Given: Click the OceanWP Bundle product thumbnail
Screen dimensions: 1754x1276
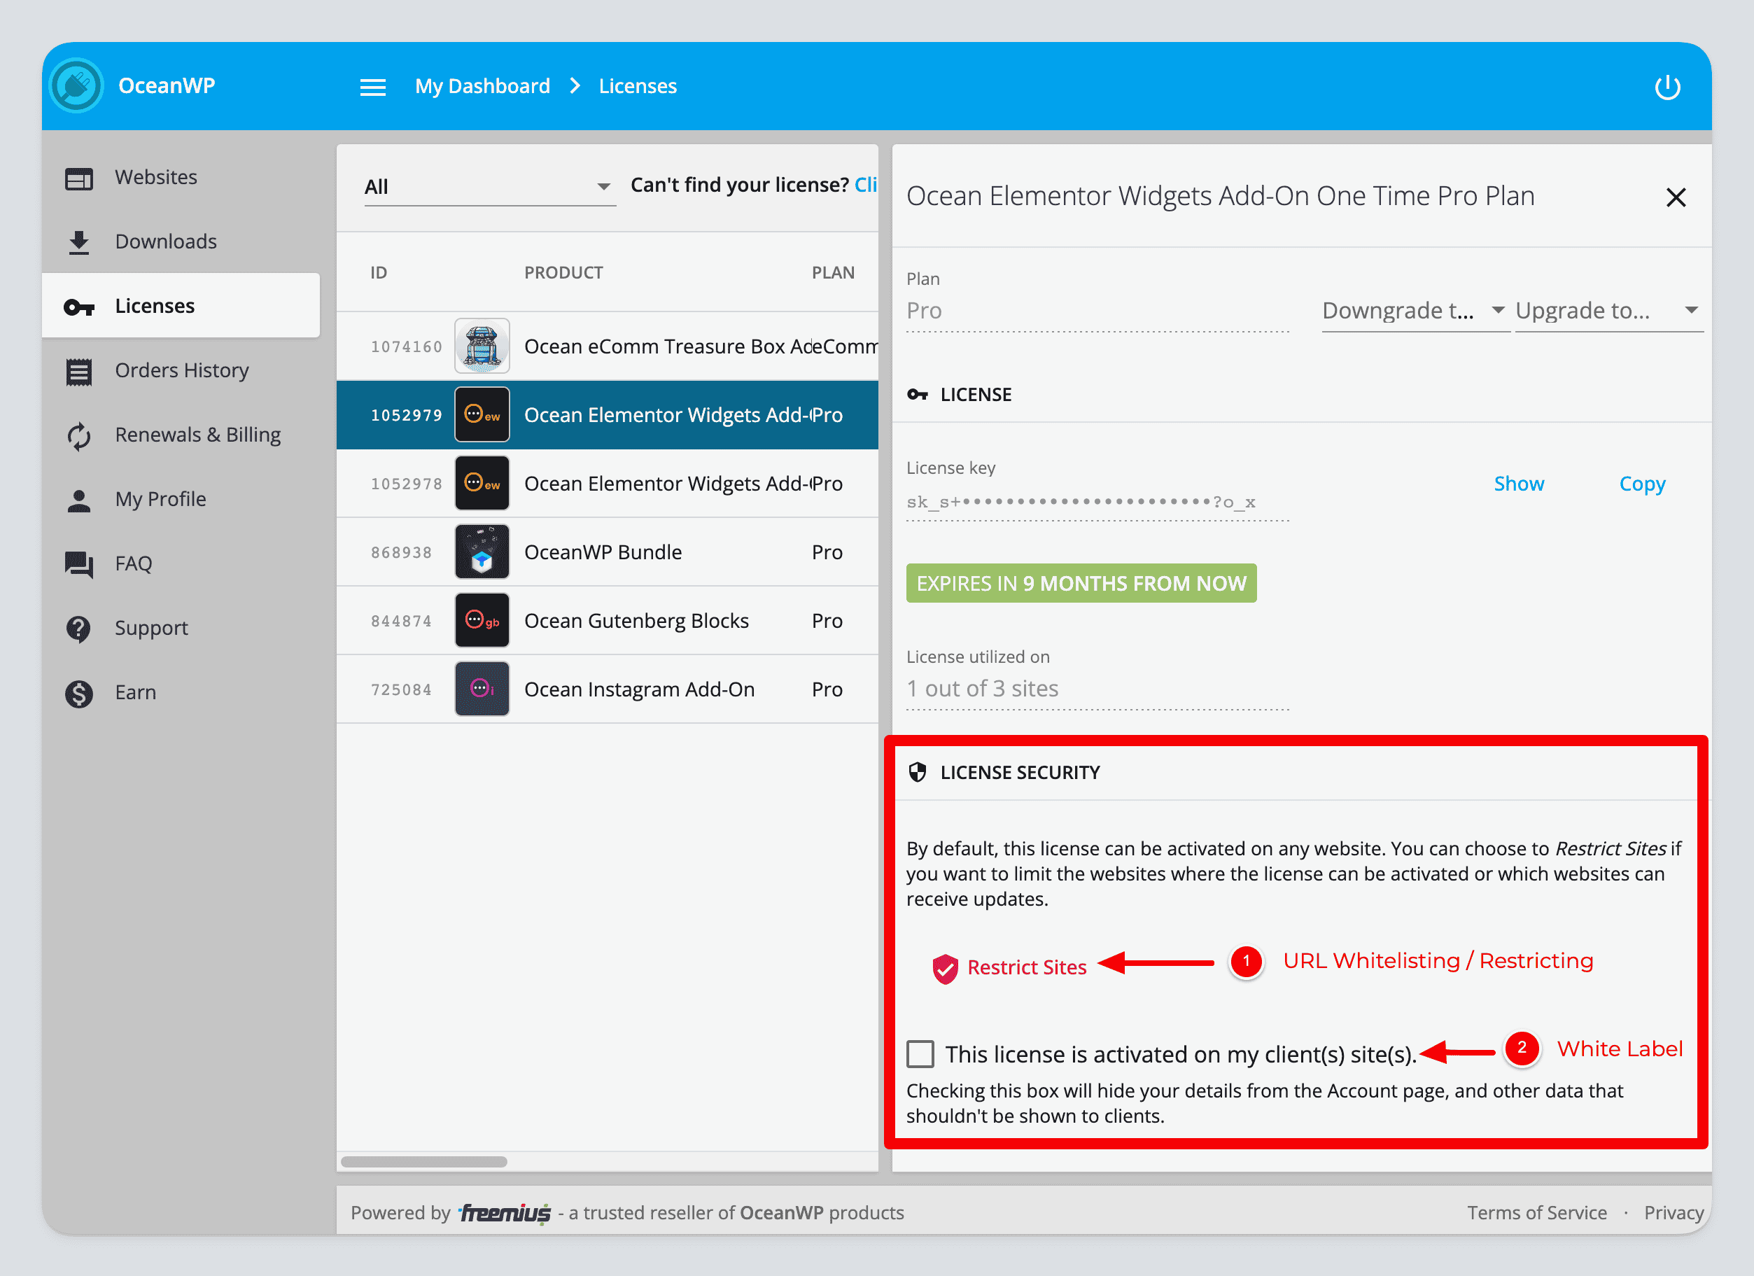Looking at the screenshot, I should 482,552.
